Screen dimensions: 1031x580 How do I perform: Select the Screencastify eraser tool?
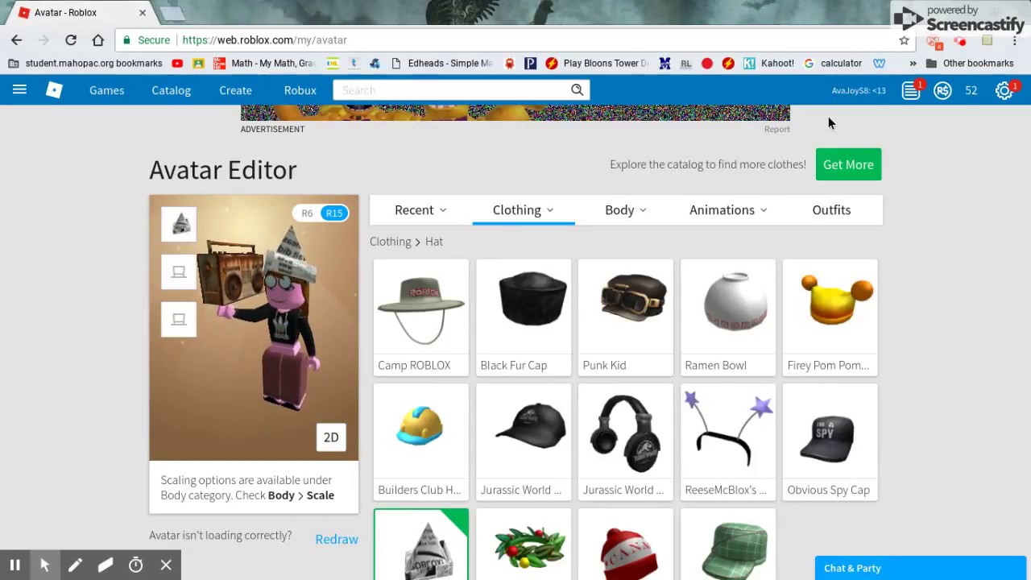coord(106,565)
